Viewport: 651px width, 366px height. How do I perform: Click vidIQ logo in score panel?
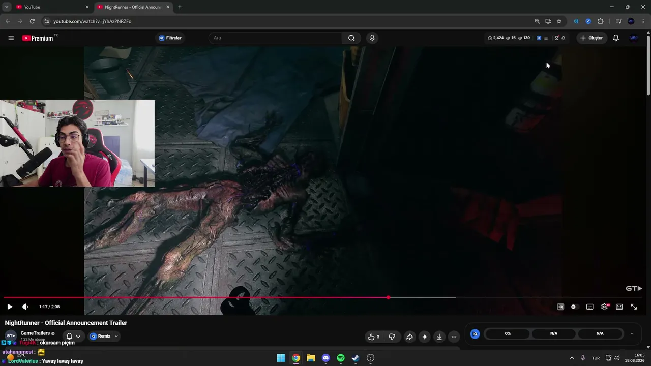[475, 334]
